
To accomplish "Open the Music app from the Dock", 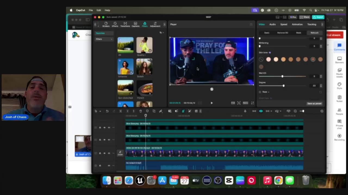I will point(267,180).
